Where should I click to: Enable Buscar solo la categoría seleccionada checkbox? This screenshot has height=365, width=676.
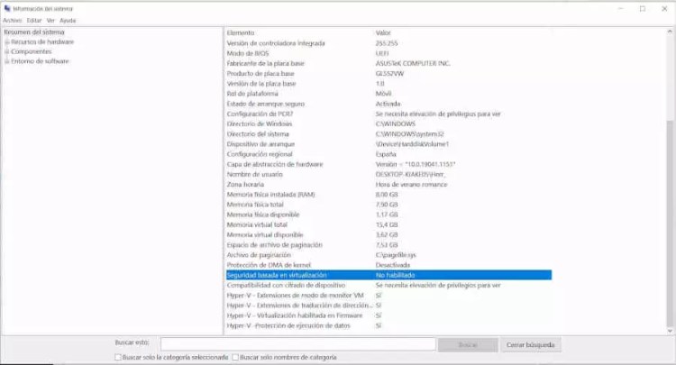[x=118, y=357]
